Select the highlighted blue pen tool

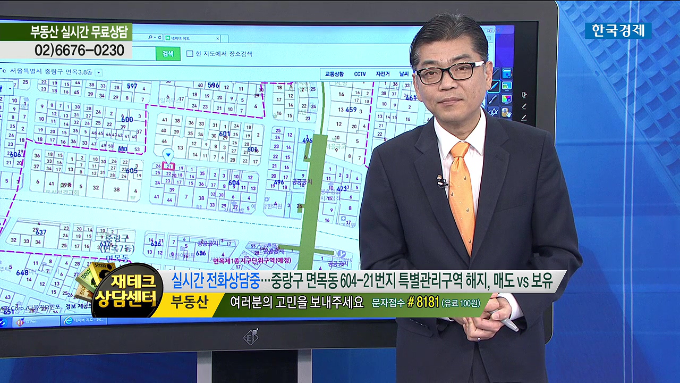(x=494, y=86)
